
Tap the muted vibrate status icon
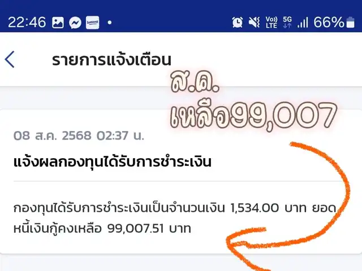[x=254, y=23]
